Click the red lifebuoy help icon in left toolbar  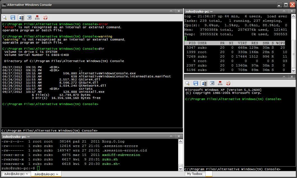[45, 18]
